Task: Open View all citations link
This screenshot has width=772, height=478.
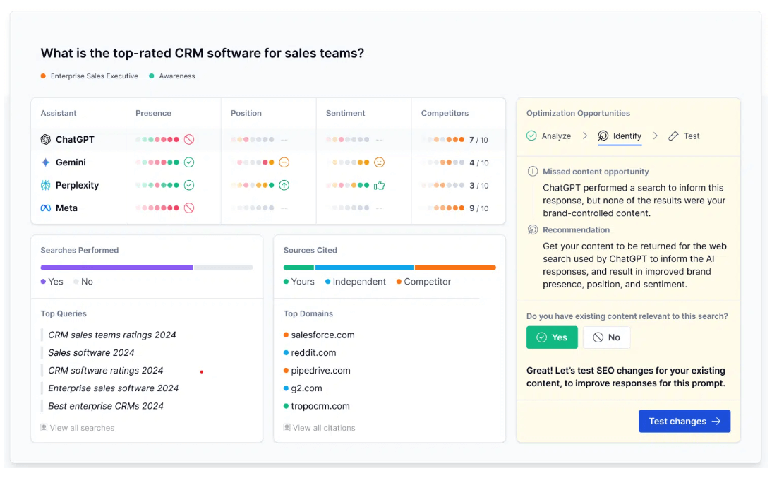Action: point(319,428)
